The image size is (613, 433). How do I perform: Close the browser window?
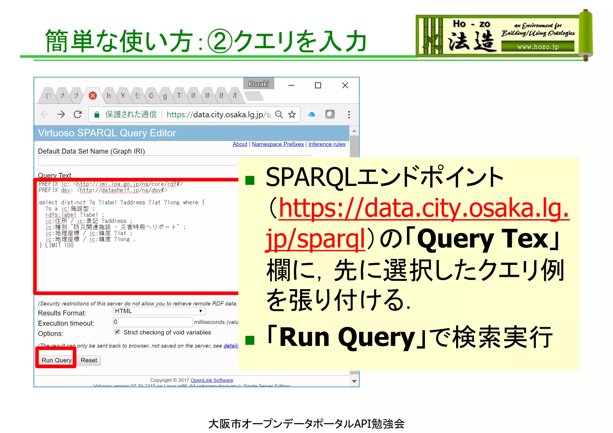click(345, 86)
